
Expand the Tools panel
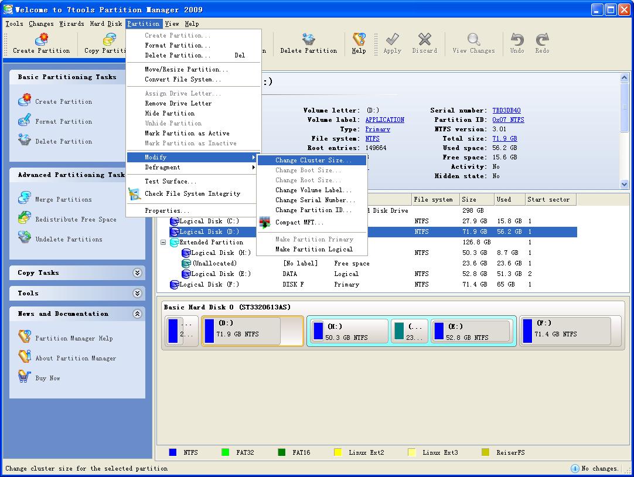pyautogui.click(x=137, y=293)
